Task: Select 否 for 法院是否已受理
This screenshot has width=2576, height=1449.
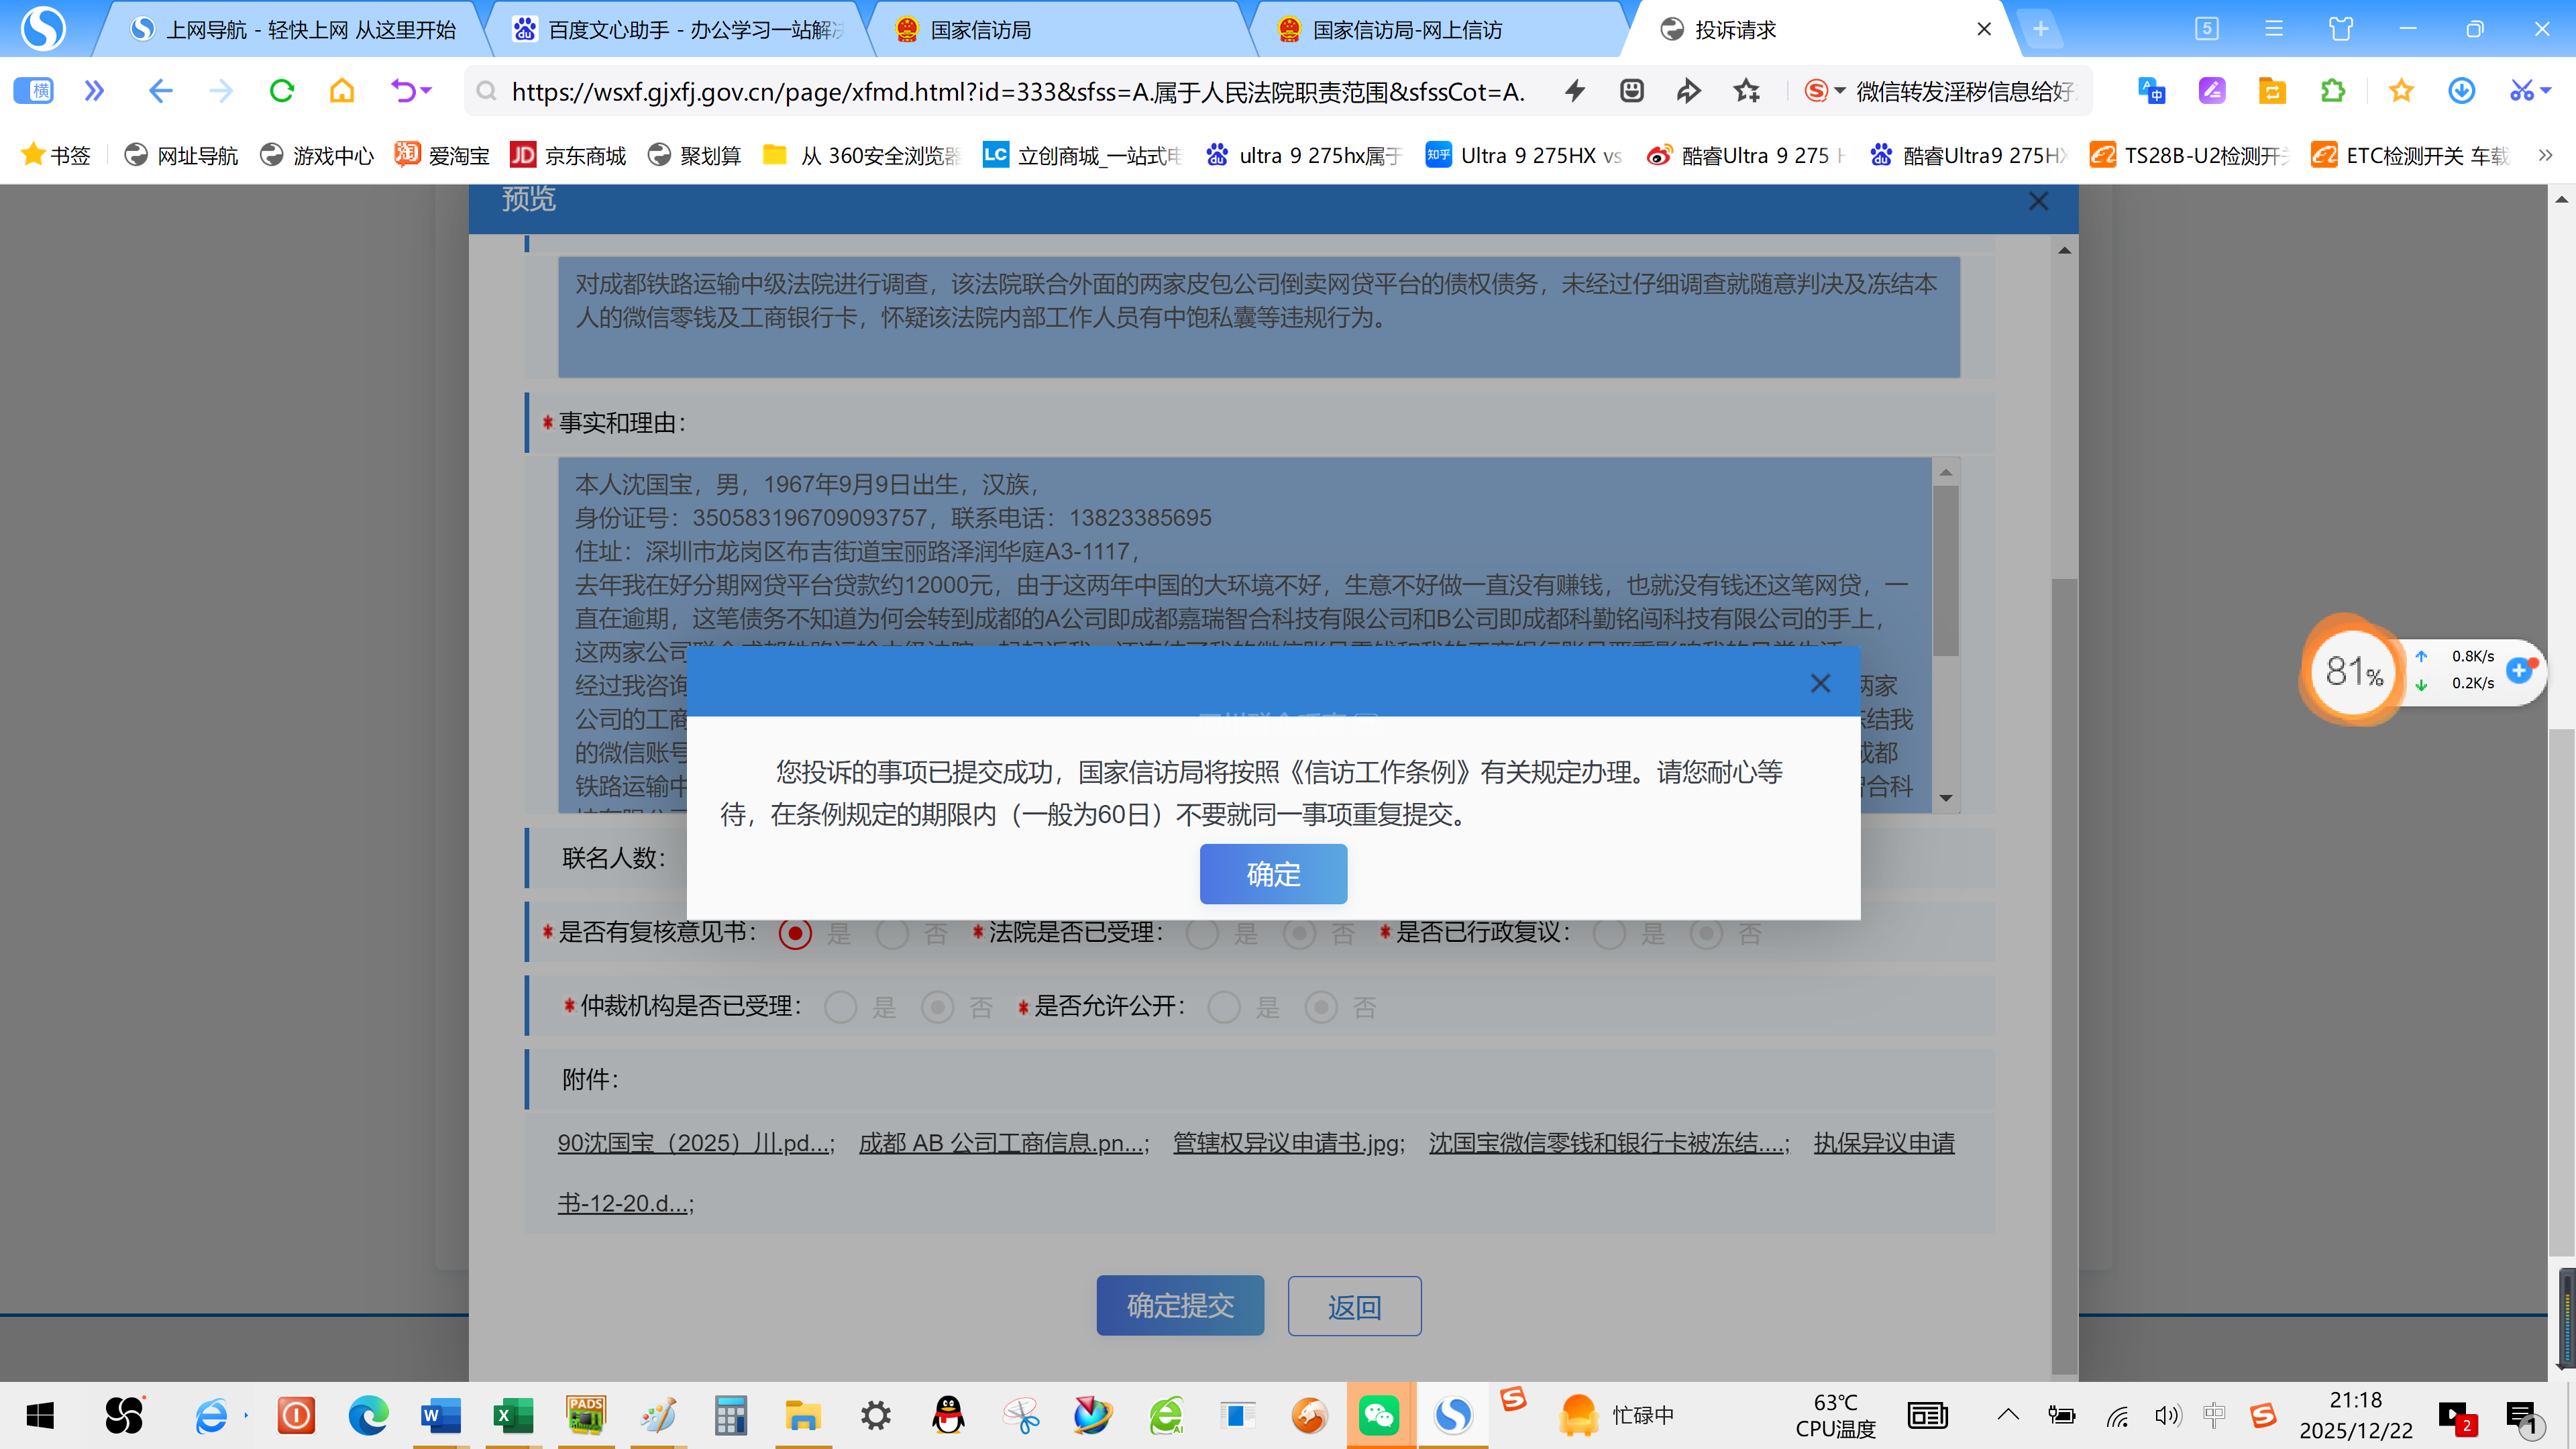Action: (x=1299, y=933)
